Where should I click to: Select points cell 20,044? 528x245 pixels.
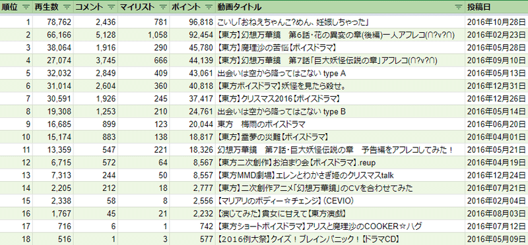pyautogui.click(x=193, y=124)
